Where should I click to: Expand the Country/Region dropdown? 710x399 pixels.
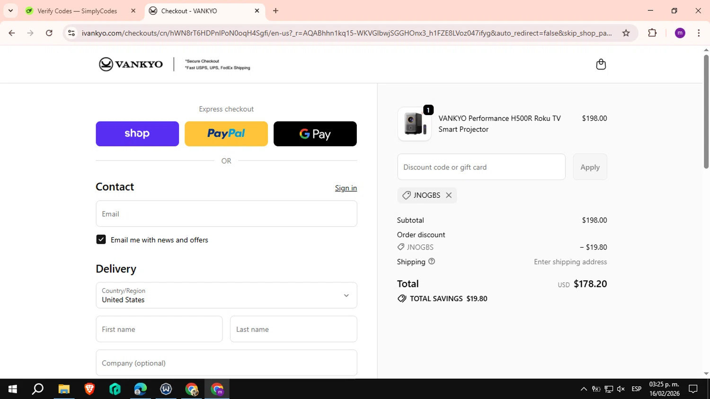(x=226, y=295)
